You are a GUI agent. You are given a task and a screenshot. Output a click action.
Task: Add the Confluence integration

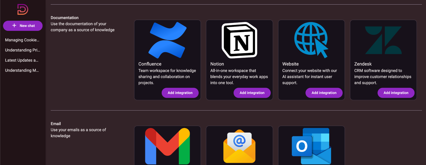pyautogui.click(x=180, y=93)
